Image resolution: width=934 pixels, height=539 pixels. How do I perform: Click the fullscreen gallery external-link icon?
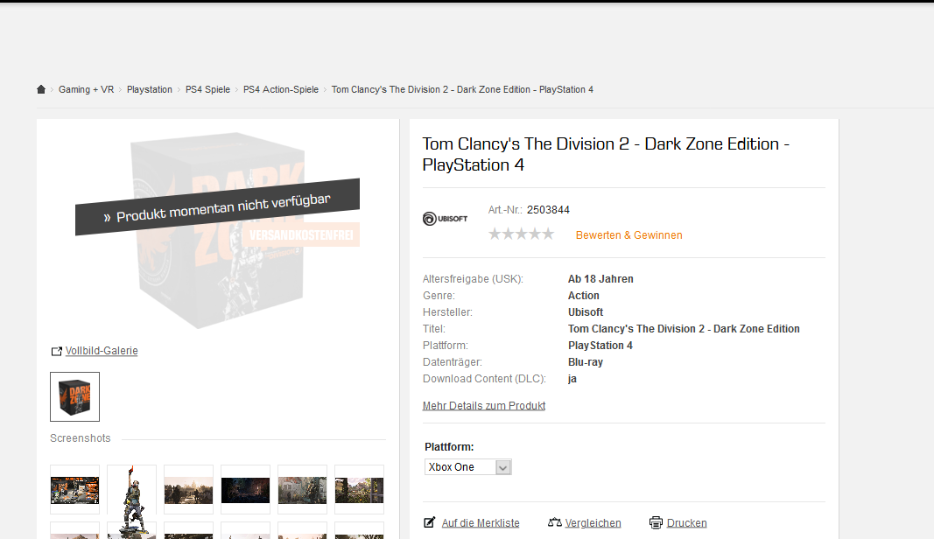click(57, 351)
